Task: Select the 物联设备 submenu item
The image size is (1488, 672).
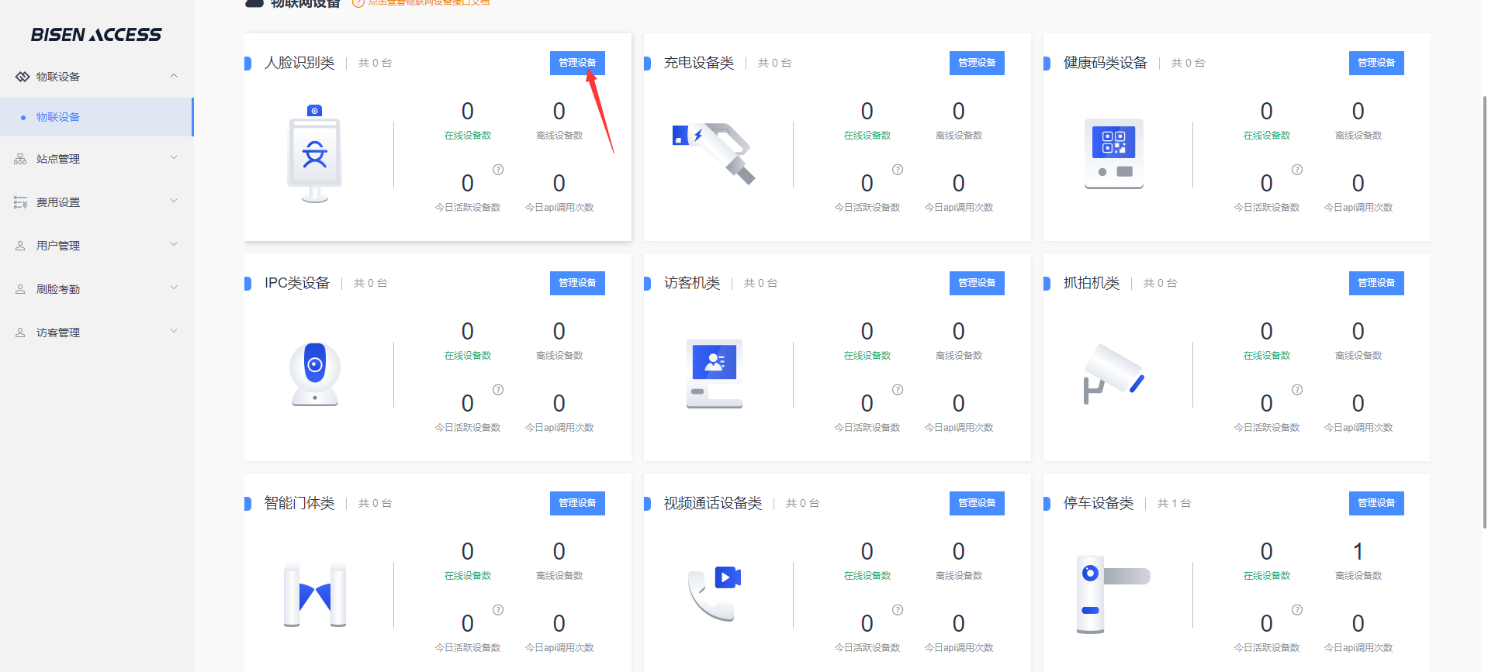Action: [58, 117]
